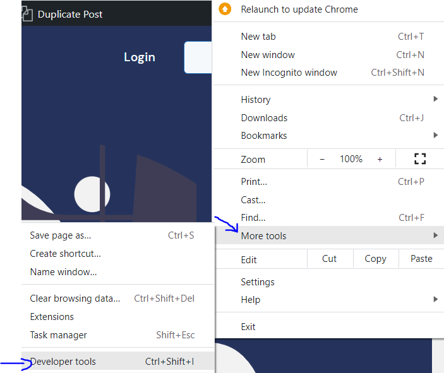Select Relaunch to update Chrome
The image size is (444, 373).
click(328, 9)
